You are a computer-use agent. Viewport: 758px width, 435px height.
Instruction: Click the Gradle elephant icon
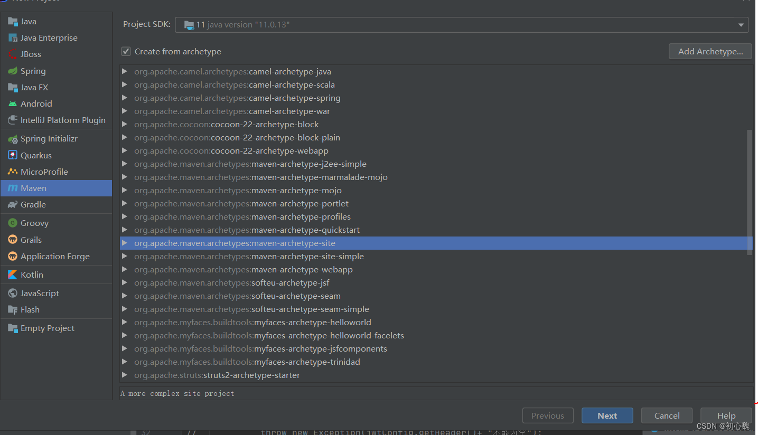(x=13, y=205)
